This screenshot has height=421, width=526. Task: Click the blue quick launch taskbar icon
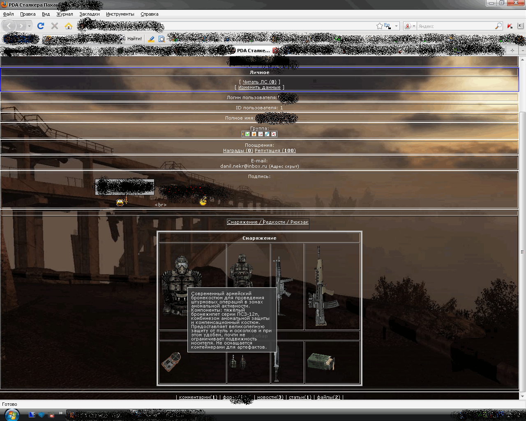pos(42,415)
